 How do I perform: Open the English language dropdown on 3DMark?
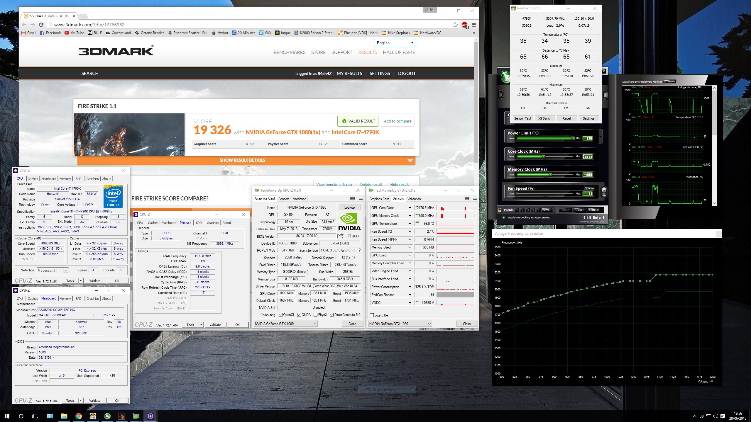pos(394,43)
